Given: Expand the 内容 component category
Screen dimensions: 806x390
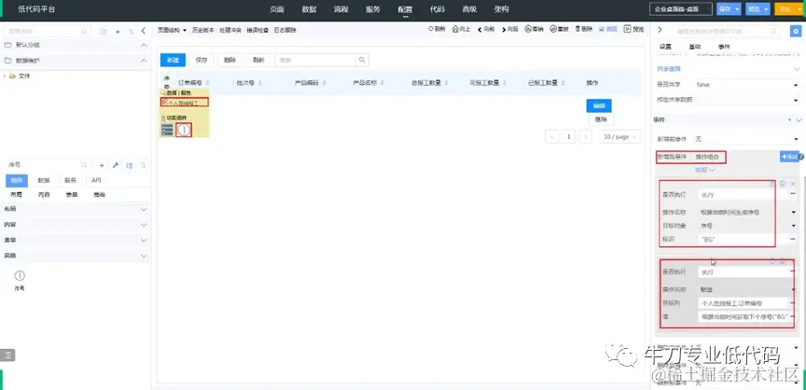Looking at the screenshot, I should point(144,225).
